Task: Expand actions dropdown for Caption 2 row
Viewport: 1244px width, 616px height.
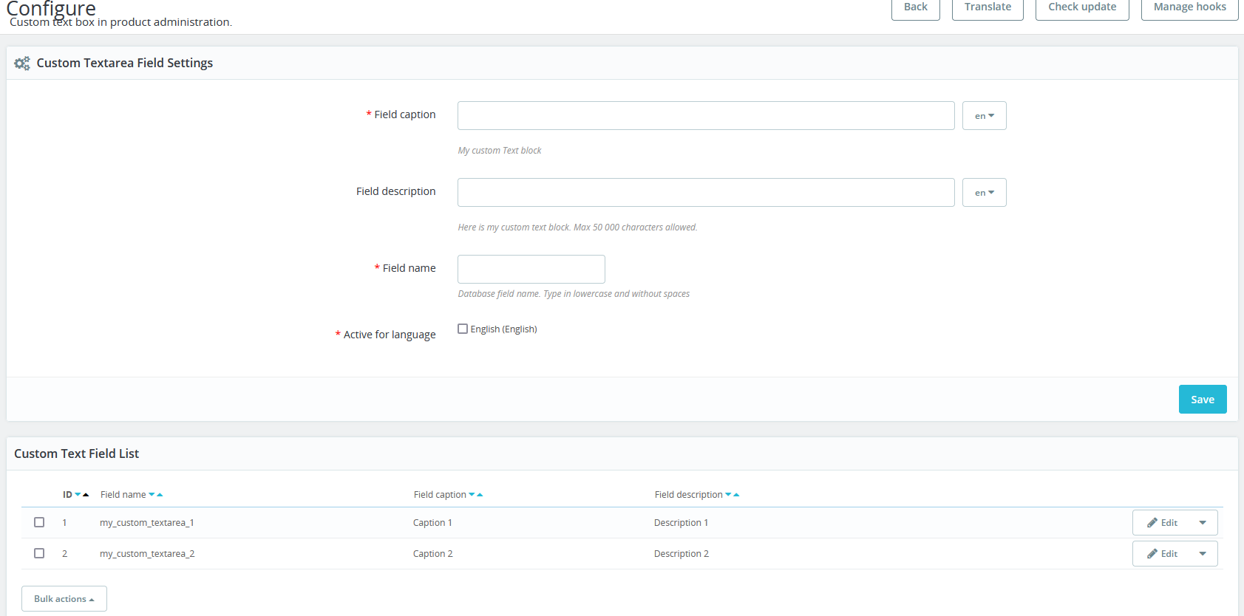Action: [1203, 554]
